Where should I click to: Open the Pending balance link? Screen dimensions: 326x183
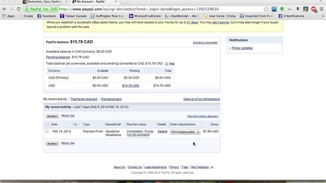tap(58, 57)
